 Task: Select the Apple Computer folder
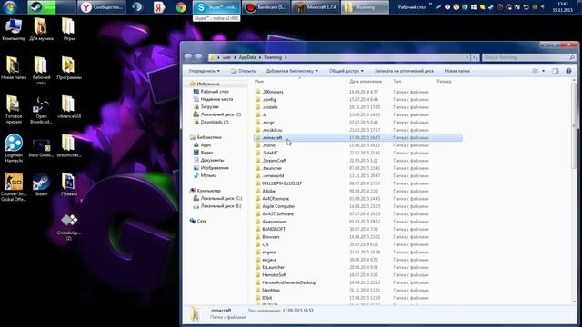click(278, 206)
